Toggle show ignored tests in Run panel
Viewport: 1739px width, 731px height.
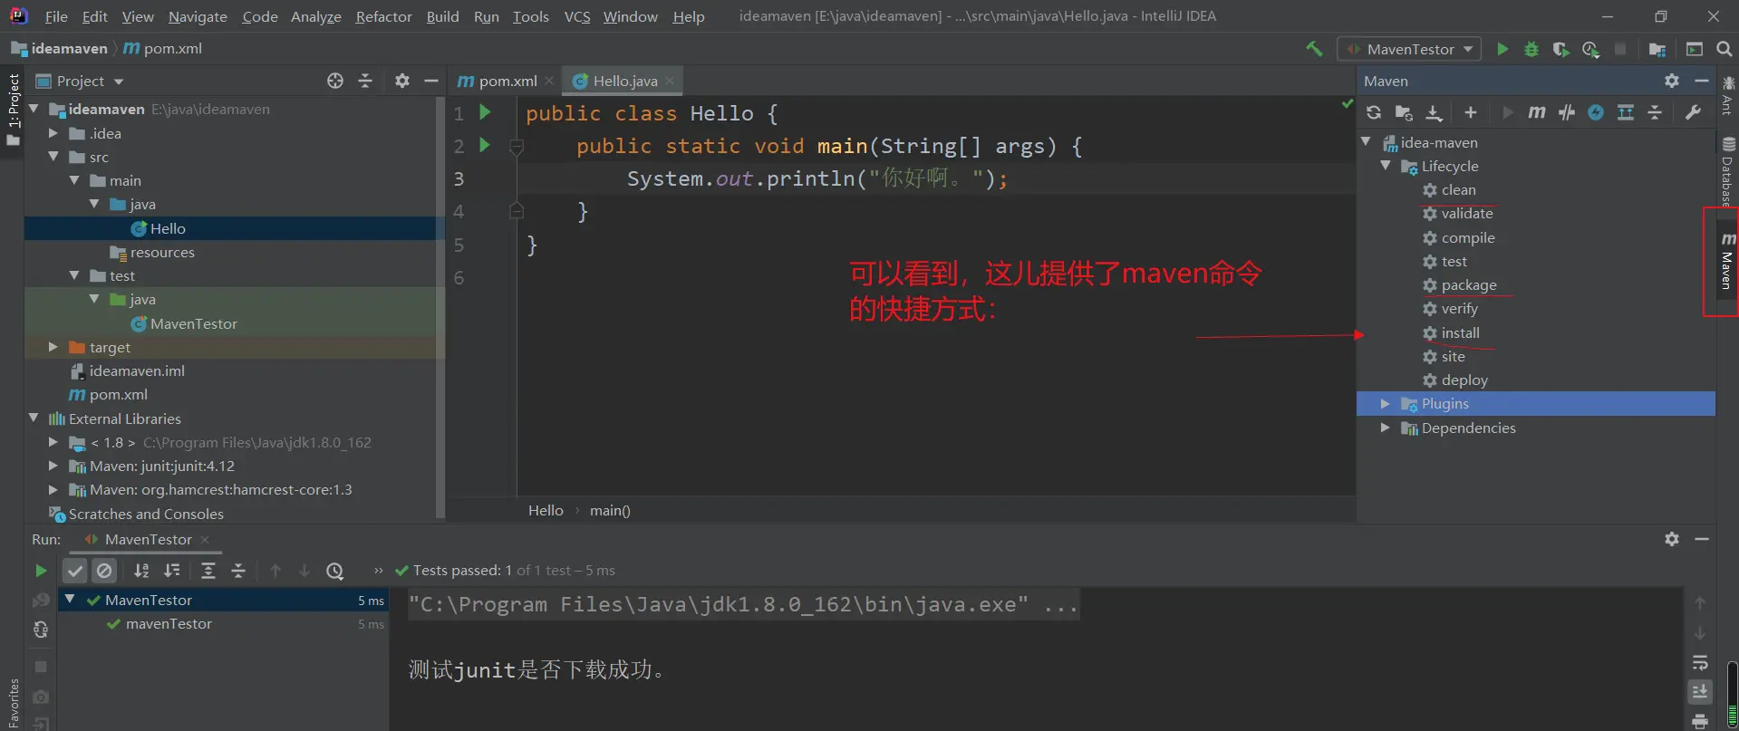click(104, 571)
